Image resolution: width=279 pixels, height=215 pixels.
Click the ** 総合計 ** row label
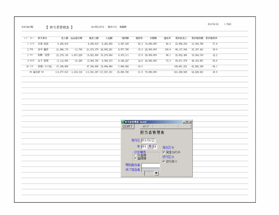(x=37, y=72)
